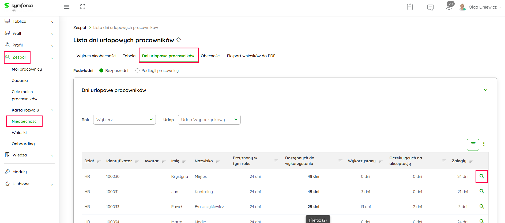Open the Rok dropdown
Image resolution: width=505 pixels, height=223 pixels.
125,120
